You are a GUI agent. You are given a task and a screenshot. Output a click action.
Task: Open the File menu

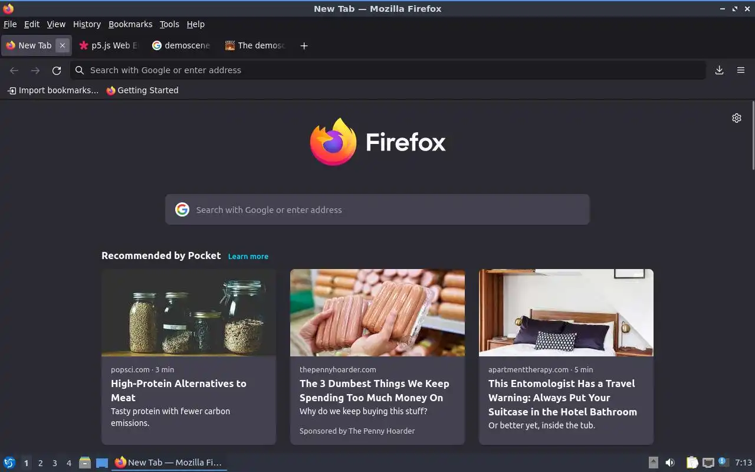coord(10,24)
